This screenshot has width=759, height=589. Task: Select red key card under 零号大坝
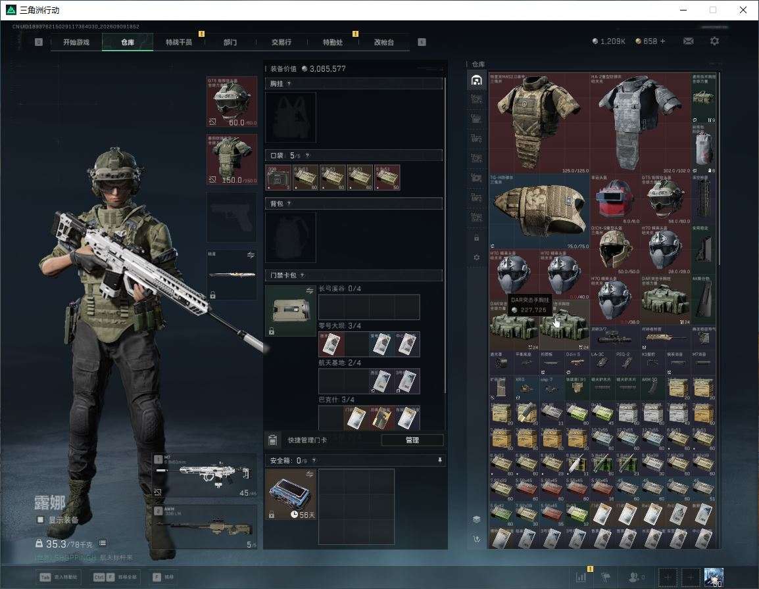click(331, 344)
